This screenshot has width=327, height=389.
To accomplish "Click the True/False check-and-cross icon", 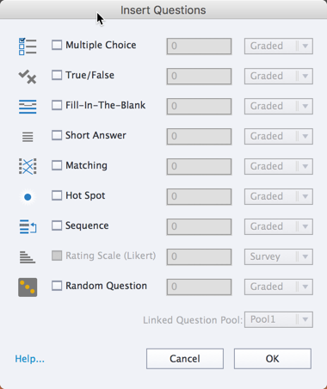I will (28, 77).
